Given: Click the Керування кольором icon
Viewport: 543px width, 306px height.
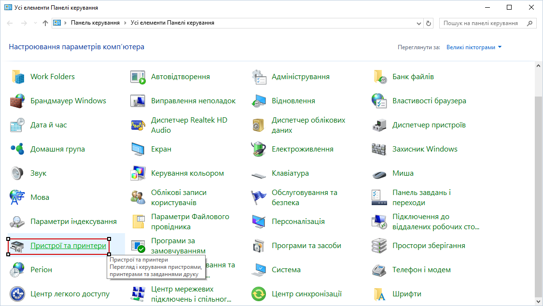Looking at the screenshot, I should [138, 173].
